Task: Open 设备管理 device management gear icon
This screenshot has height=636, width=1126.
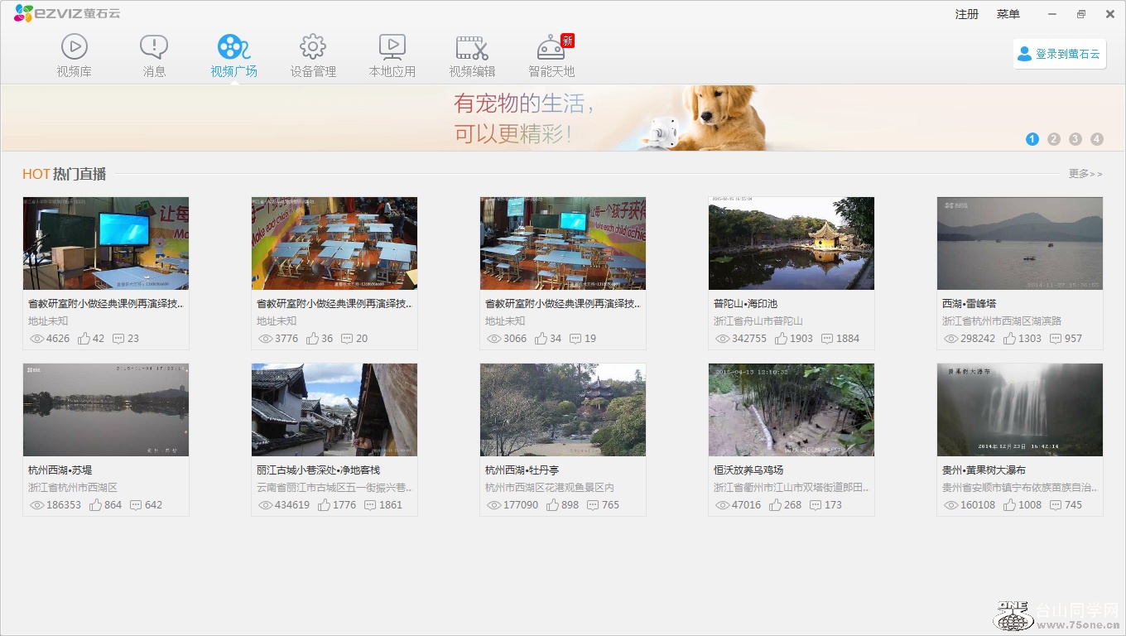Action: pos(313,47)
